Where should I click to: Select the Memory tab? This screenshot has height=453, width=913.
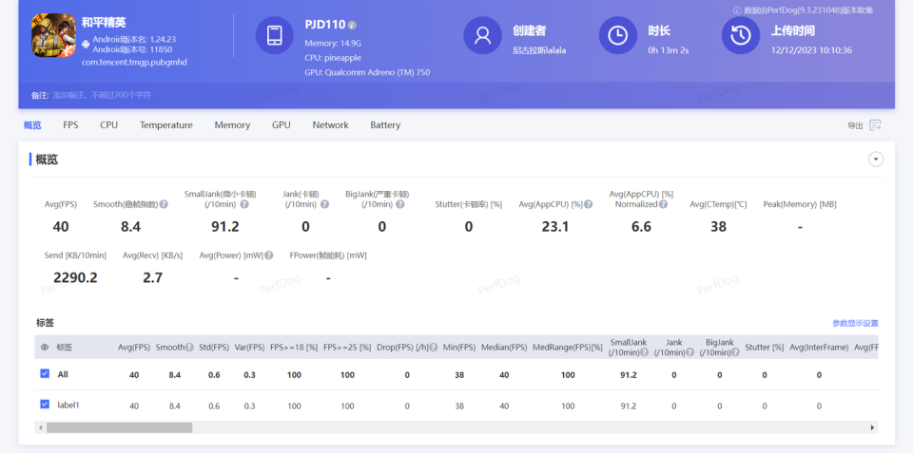[232, 125]
